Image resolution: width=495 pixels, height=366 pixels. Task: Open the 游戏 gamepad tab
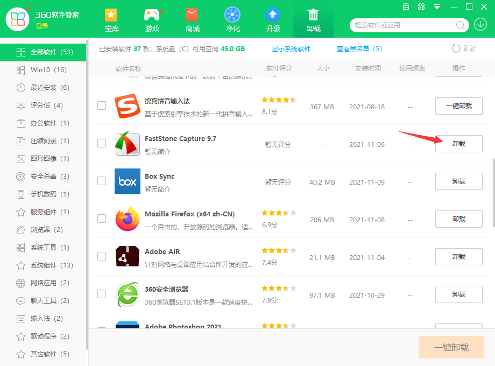152,20
